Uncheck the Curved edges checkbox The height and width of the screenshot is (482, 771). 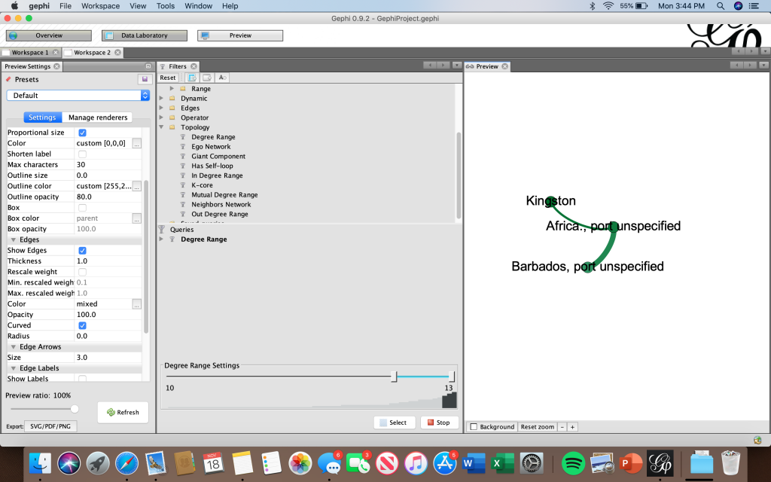point(82,325)
